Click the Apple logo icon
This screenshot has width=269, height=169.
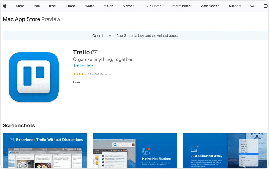pos(5,6)
